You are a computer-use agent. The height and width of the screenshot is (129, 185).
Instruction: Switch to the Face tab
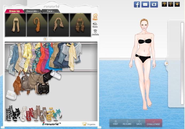50,11
